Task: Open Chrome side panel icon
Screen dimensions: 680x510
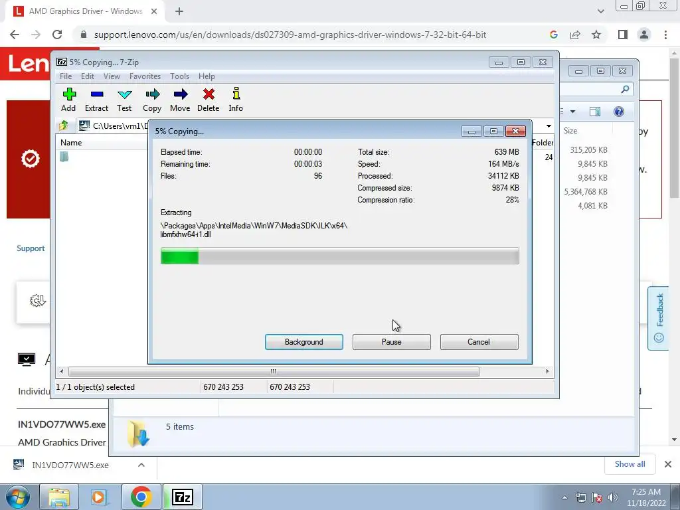Action: (x=623, y=35)
